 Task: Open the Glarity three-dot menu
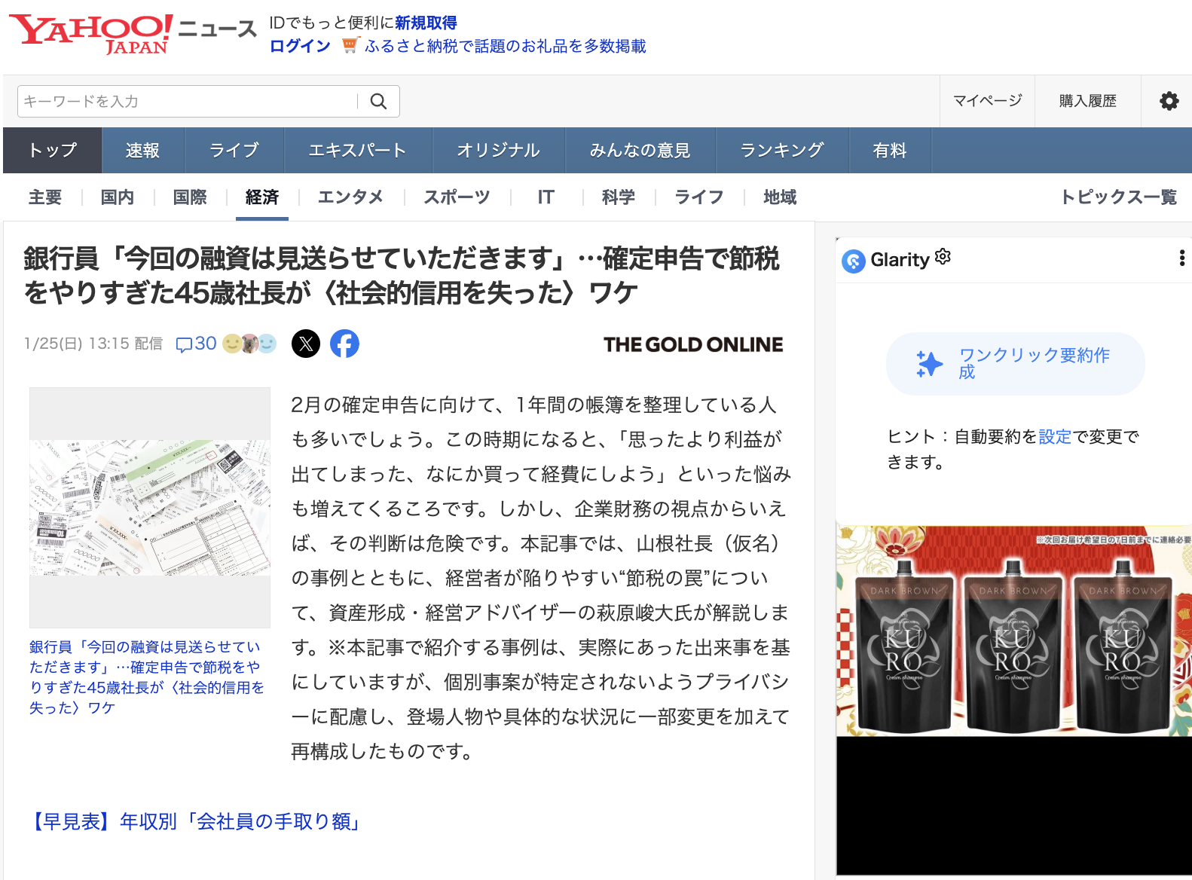pos(1181,258)
